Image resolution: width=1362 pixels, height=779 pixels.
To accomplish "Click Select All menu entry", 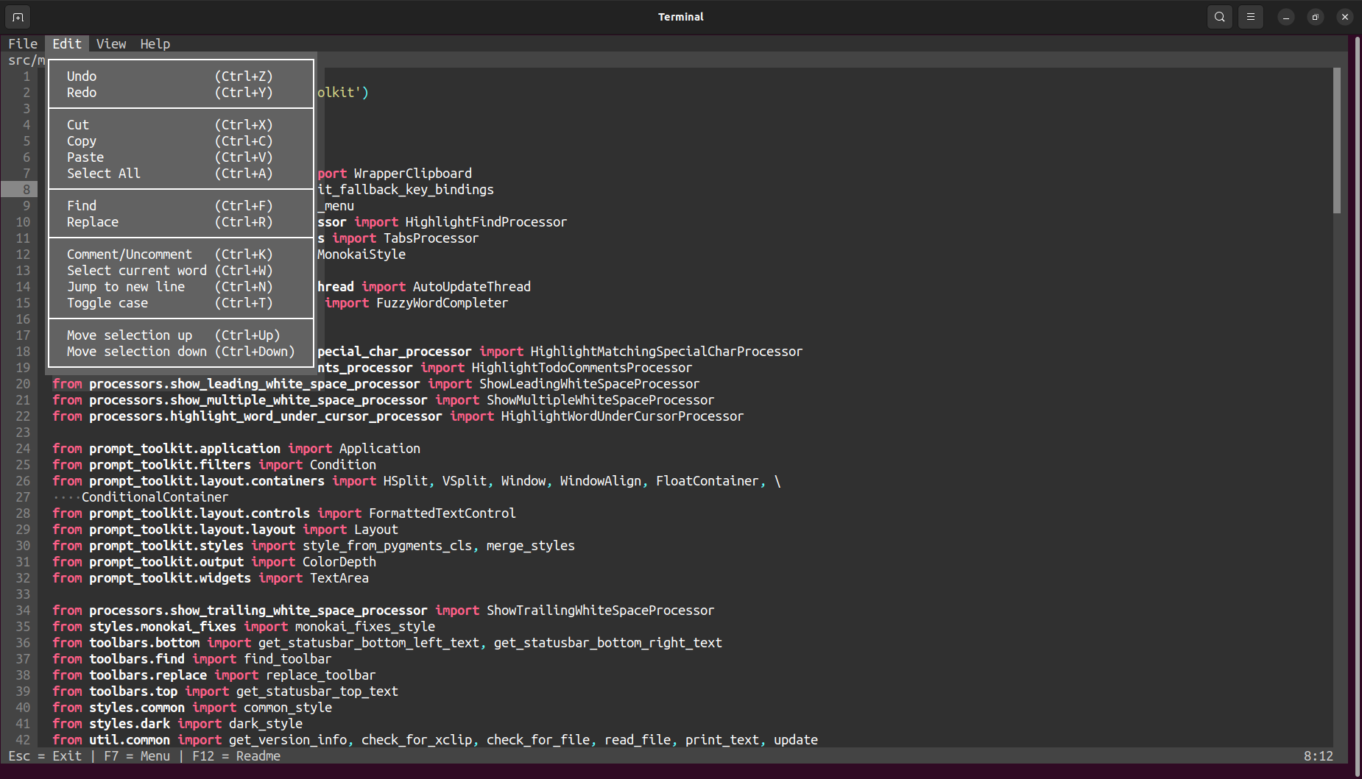I will 104,174.
